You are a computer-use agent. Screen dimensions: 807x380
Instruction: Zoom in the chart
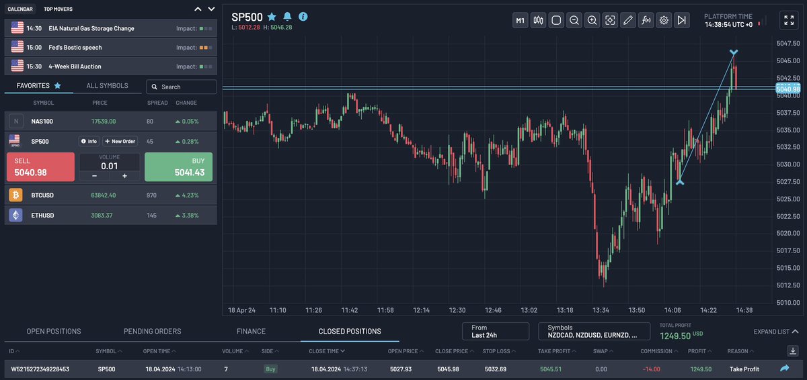(x=592, y=20)
